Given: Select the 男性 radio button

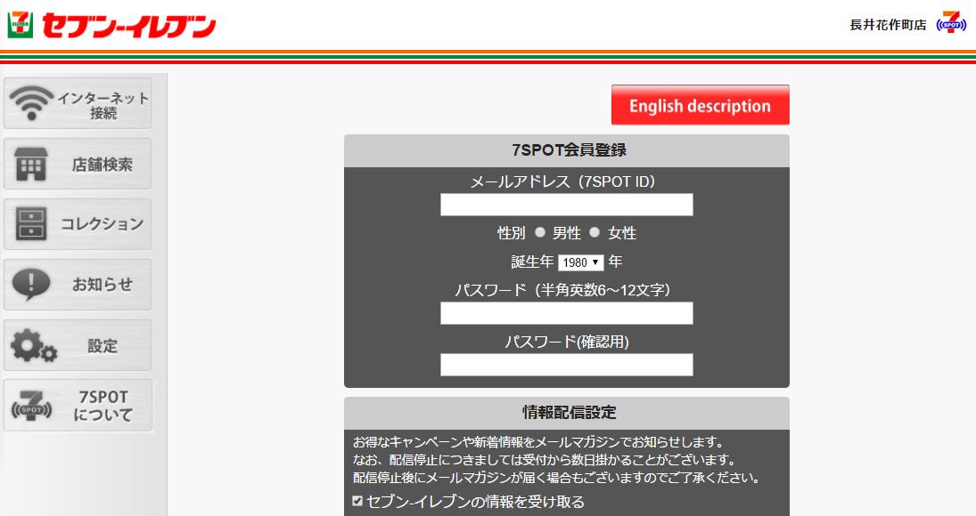Looking at the screenshot, I should click(x=539, y=233).
